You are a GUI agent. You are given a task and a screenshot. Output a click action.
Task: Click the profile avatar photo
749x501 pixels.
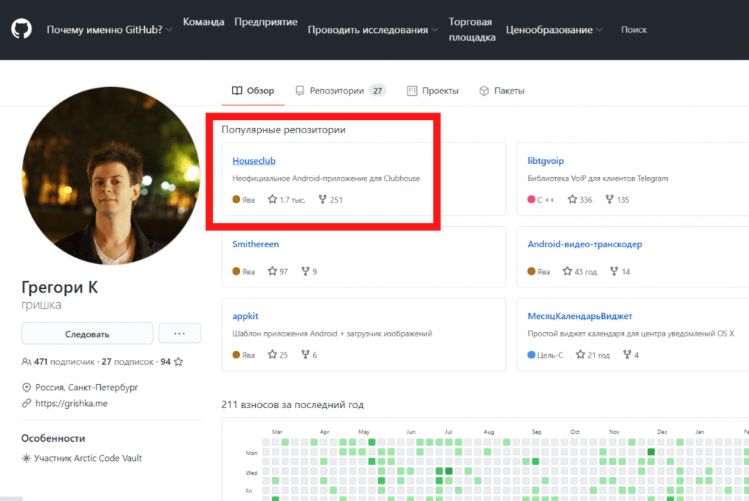point(111,176)
